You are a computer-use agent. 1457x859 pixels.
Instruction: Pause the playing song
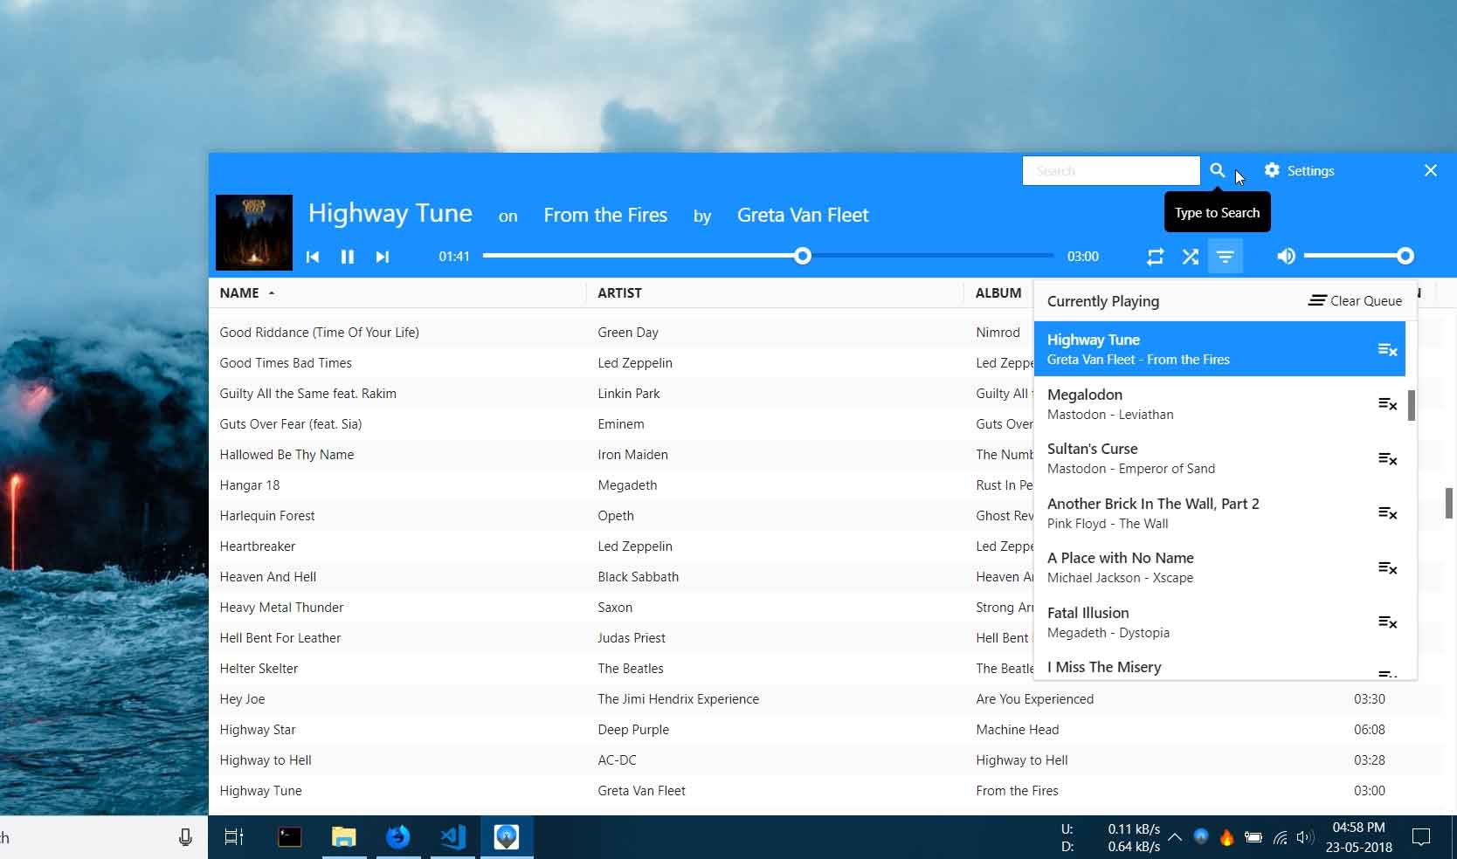(x=347, y=257)
